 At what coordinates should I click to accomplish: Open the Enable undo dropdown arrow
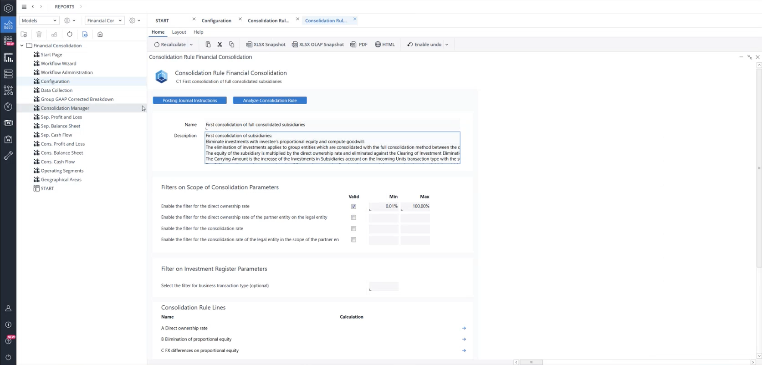click(x=447, y=45)
